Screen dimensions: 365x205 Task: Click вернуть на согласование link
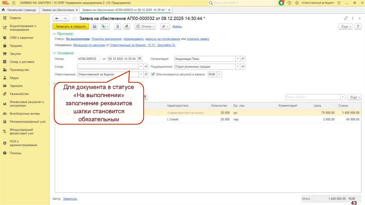tap(163, 39)
